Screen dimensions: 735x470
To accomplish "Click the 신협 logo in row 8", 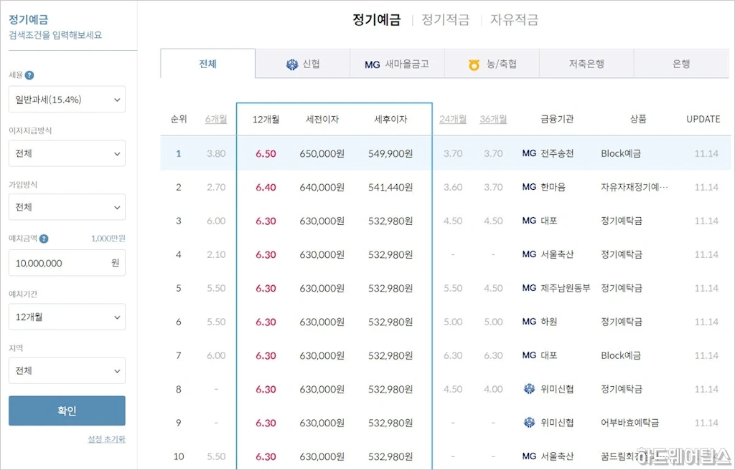I will click(529, 388).
